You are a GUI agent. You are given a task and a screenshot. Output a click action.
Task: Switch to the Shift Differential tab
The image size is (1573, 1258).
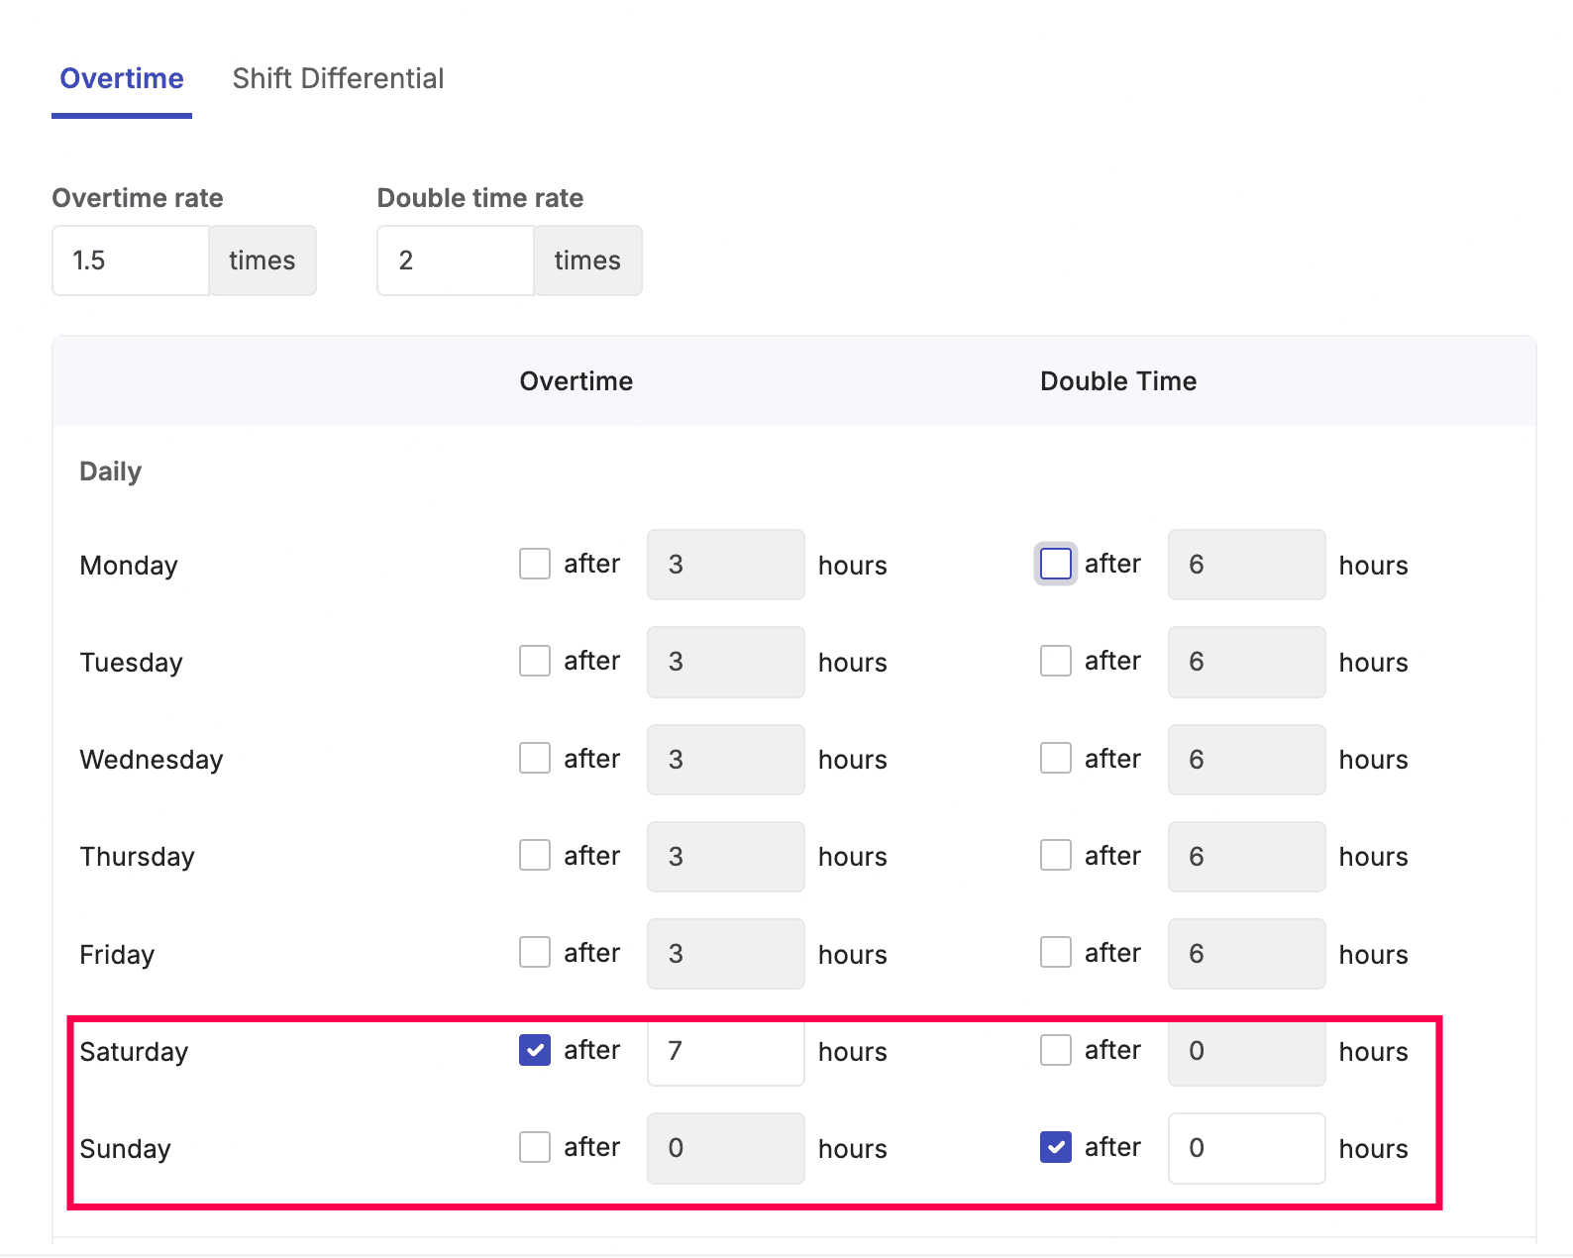pyautogui.click(x=338, y=79)
